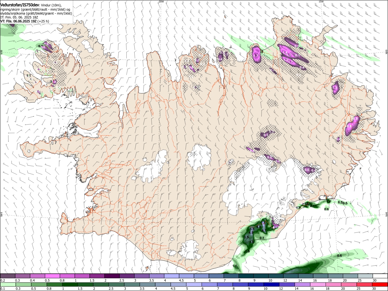Select lower legend swatch between 1 and 1.5

pos(70,284)
